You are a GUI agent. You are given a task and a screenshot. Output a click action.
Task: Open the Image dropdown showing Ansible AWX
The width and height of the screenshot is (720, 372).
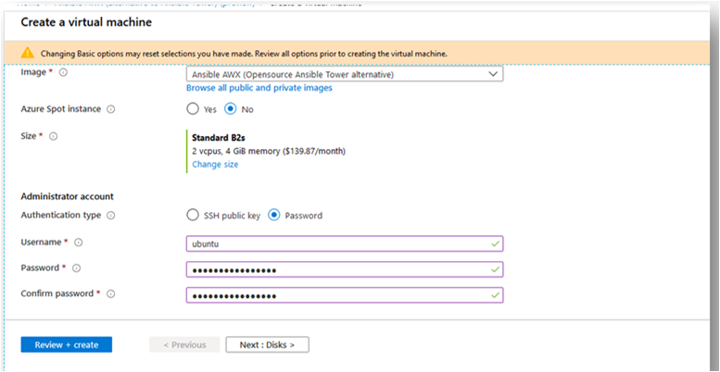(345, 74)
